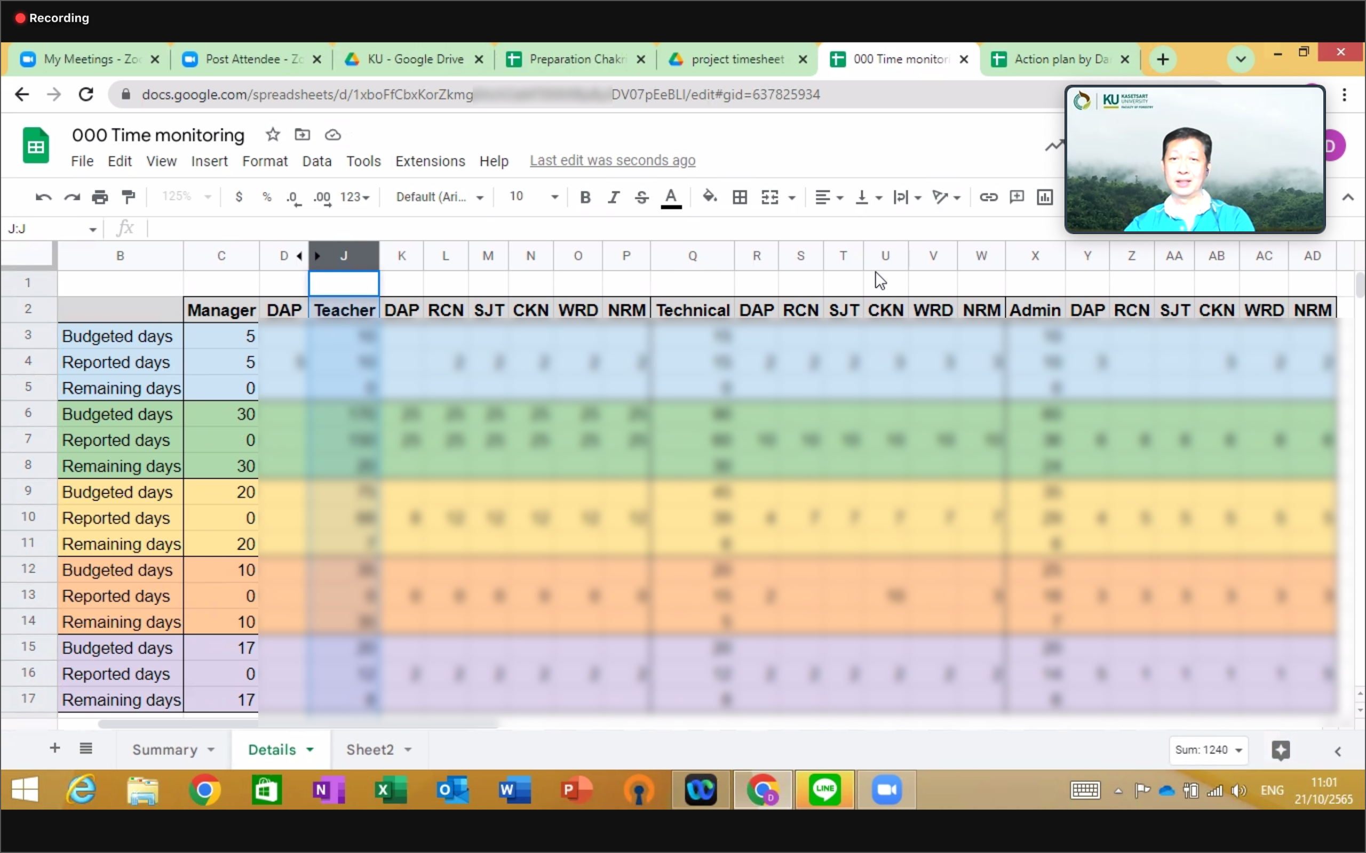The image size is (1366, 853).
Task: Open the fill color bucket tool
Action: click(710, 196)
